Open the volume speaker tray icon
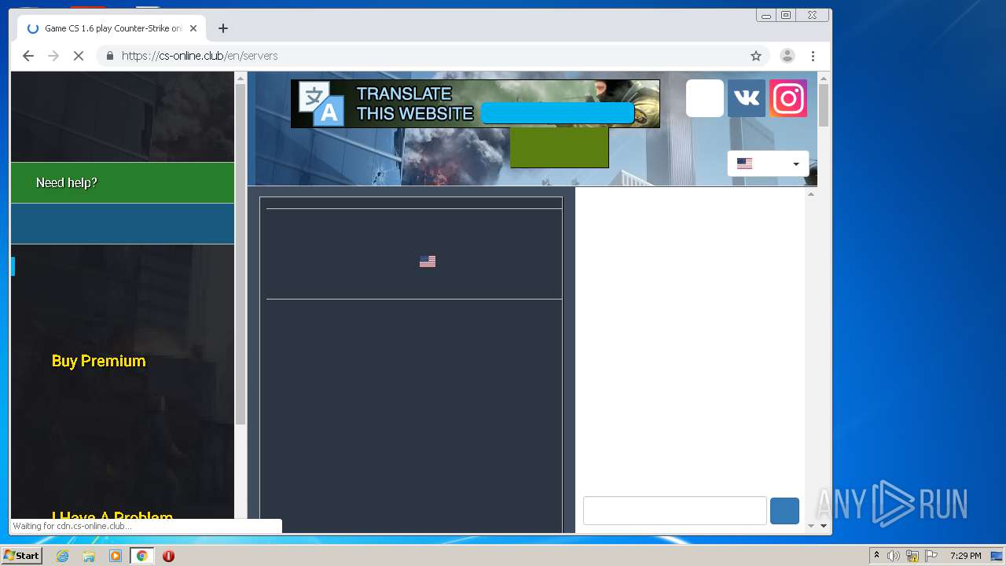Image resolution: width=1006 pixels, height=566 pixels. [894, 556]
